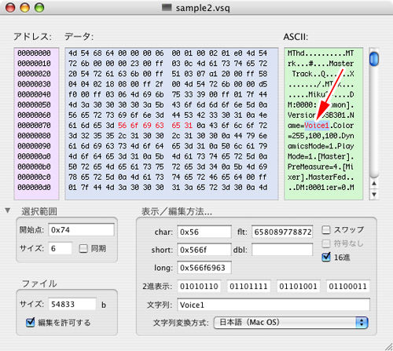The height and width of the screenshot is (351, 393).
Task: Click the green zoom window button
Action: click(x=39, y=8)
